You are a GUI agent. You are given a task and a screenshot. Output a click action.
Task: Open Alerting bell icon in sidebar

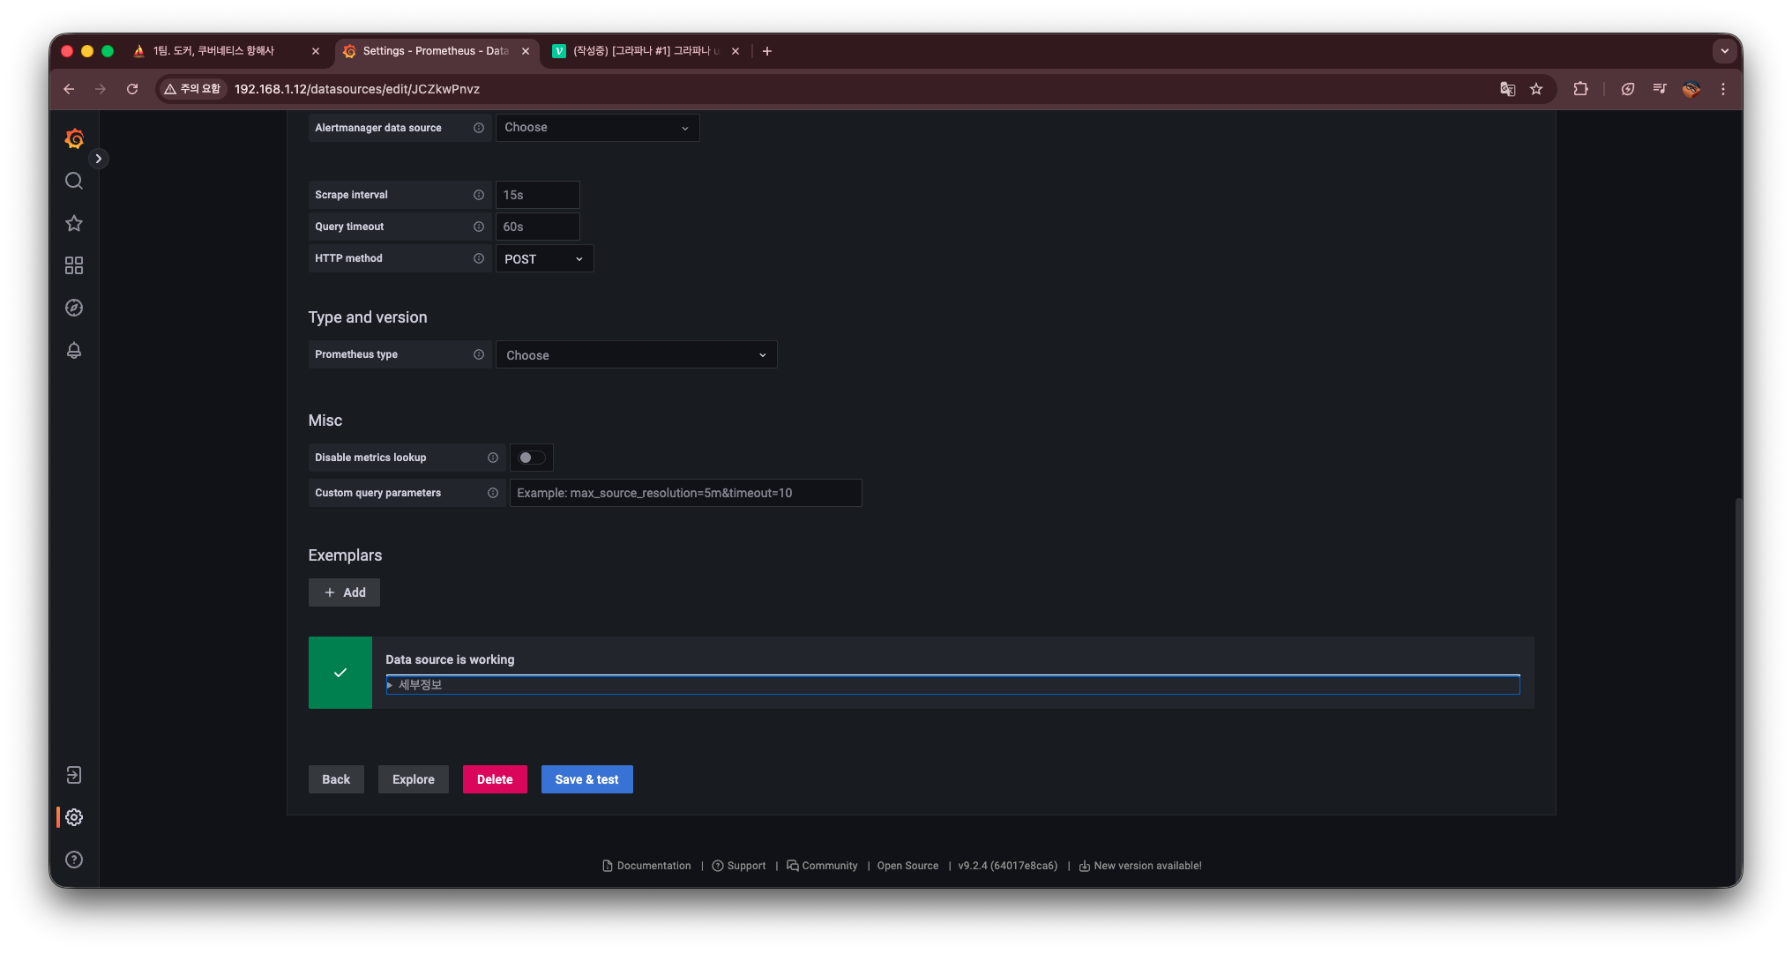click(x=74, y=350)
